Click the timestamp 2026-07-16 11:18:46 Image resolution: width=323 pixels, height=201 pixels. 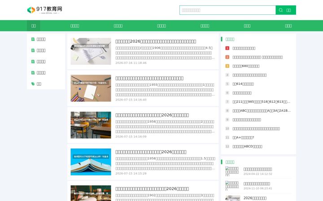(x=131, y=63)
